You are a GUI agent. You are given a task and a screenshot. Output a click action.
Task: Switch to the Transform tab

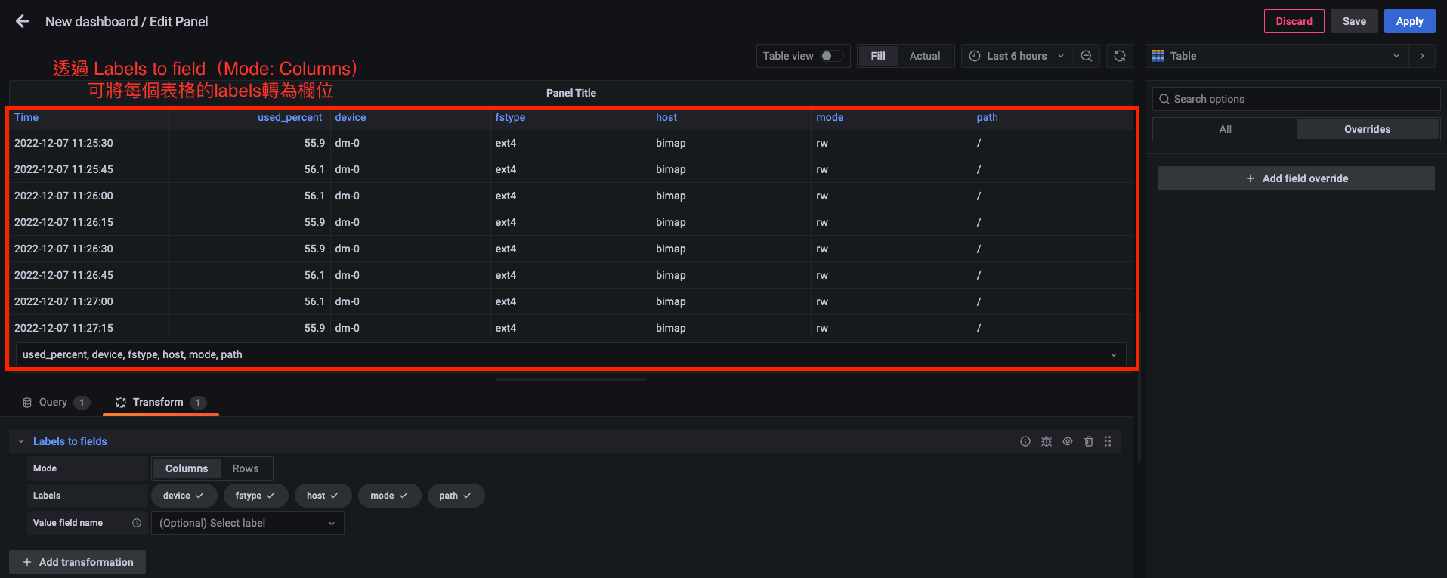click(160, 403)
